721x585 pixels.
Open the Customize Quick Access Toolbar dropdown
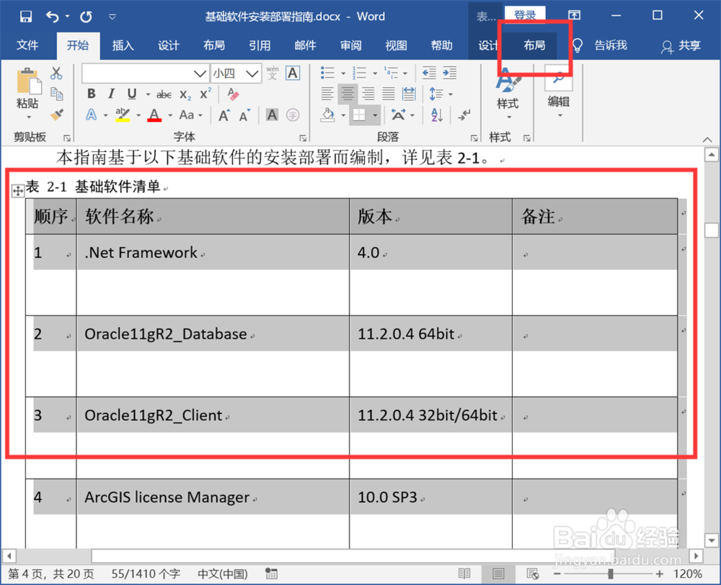click(x=112, y=17)
